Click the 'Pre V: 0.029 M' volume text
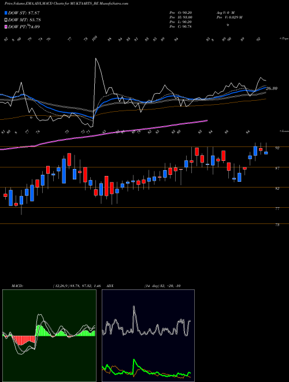The height and width of the screenshot is (382, 289). [229, 17]
